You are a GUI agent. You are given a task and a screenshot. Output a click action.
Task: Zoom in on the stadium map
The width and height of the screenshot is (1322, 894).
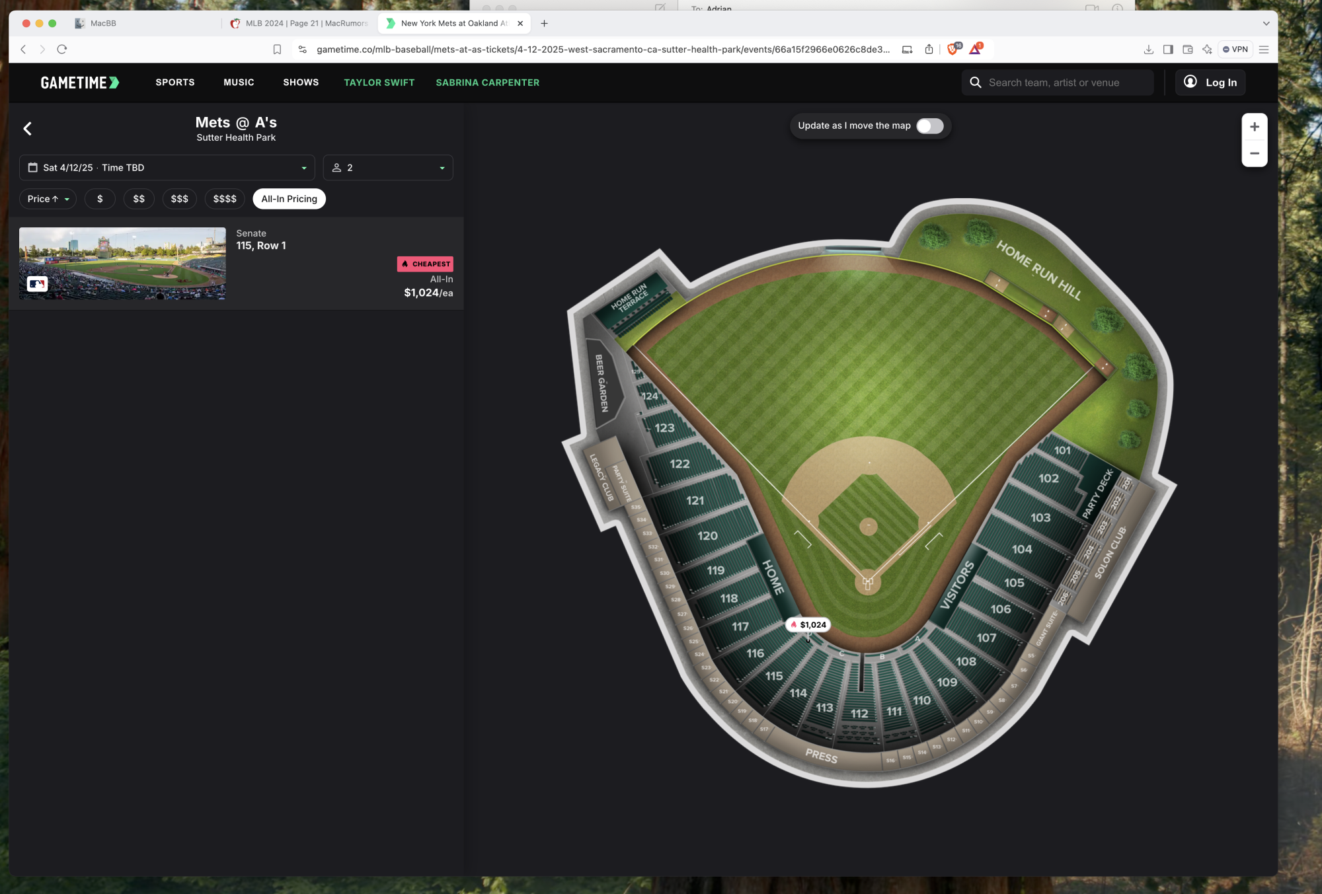(x=1254, y=127)
